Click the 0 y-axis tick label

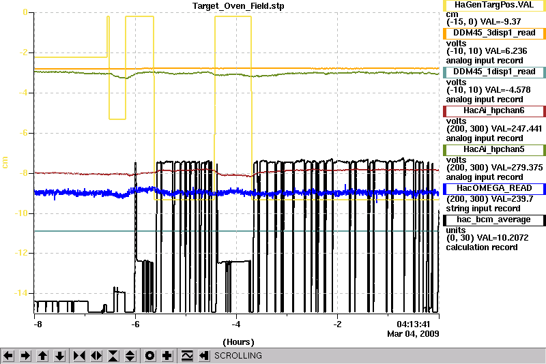coord(25,12)
